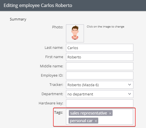Click the Photo label
The image size is (146, 128).
point(58,27)
